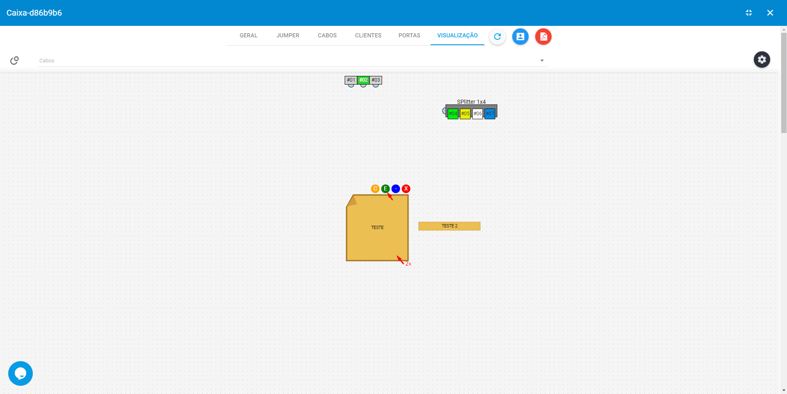Click the orange C circle above the note

pyautogui.click(x=375, y=189)
